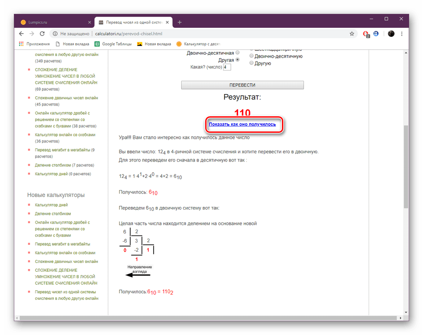Go back to the previous page
The image size is (423, 335).
tap(21, 34)
